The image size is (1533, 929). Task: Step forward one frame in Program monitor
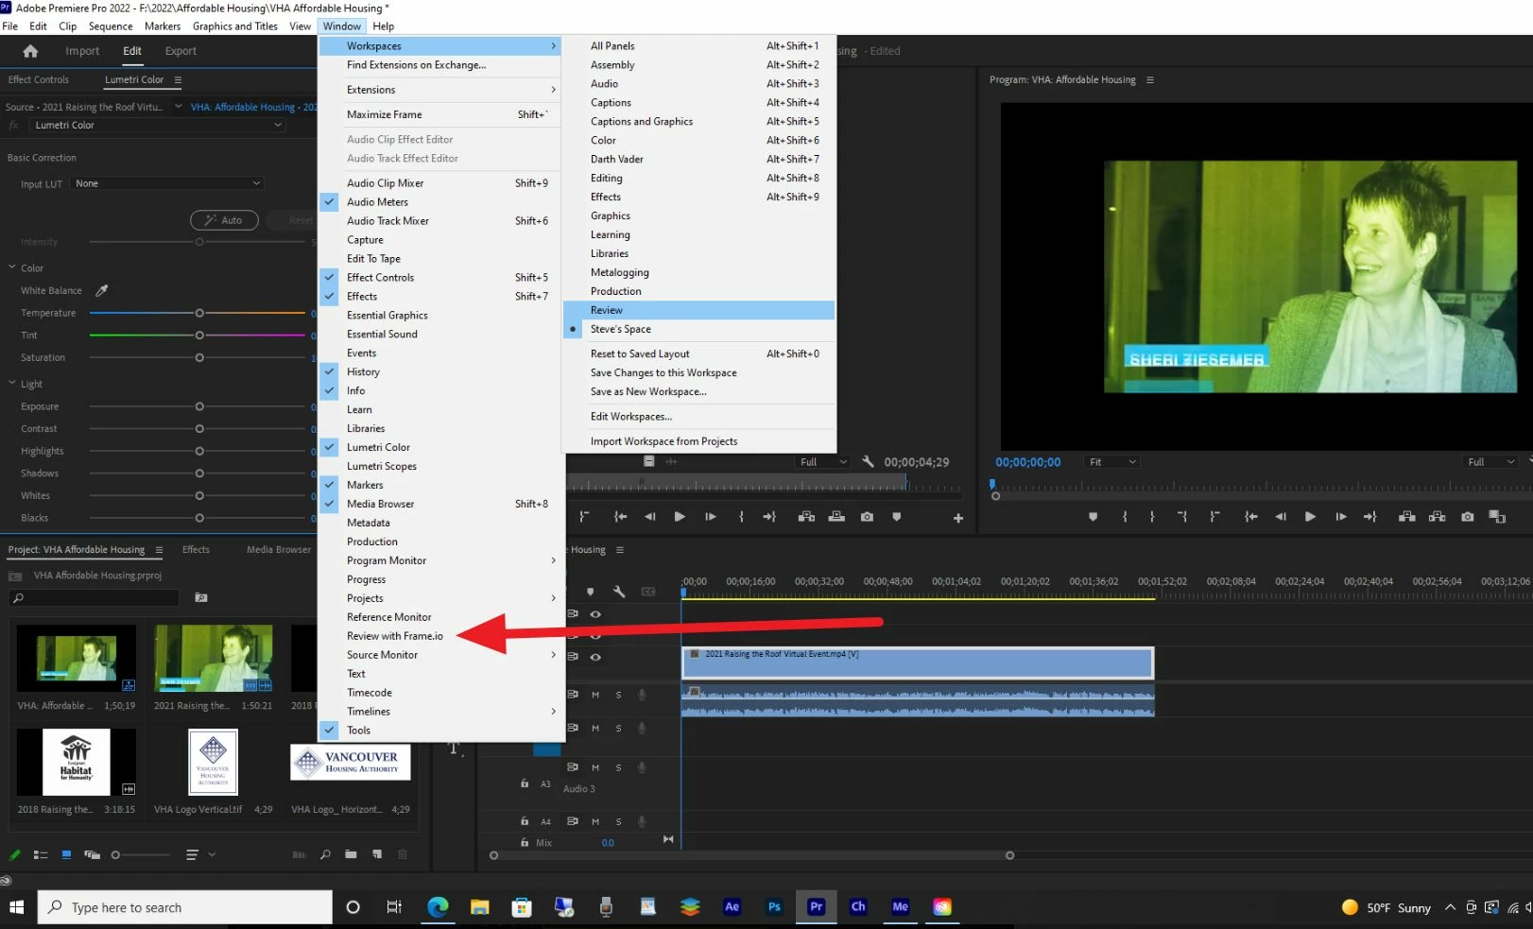(1340, 517)
